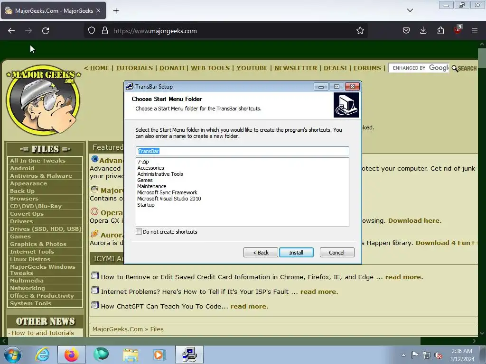
Task: Select Microsoft Visual Studio 2010 entry
Action: coord(169,199)
